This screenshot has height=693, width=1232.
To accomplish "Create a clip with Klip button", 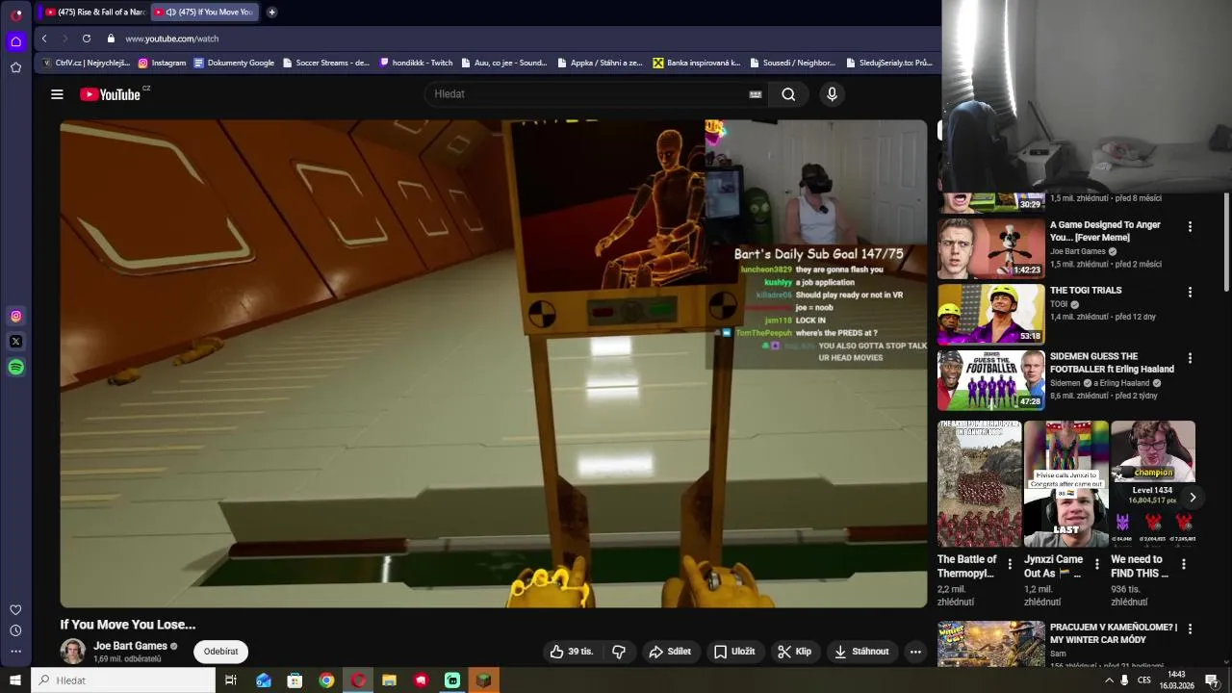I will click(794, 652).
